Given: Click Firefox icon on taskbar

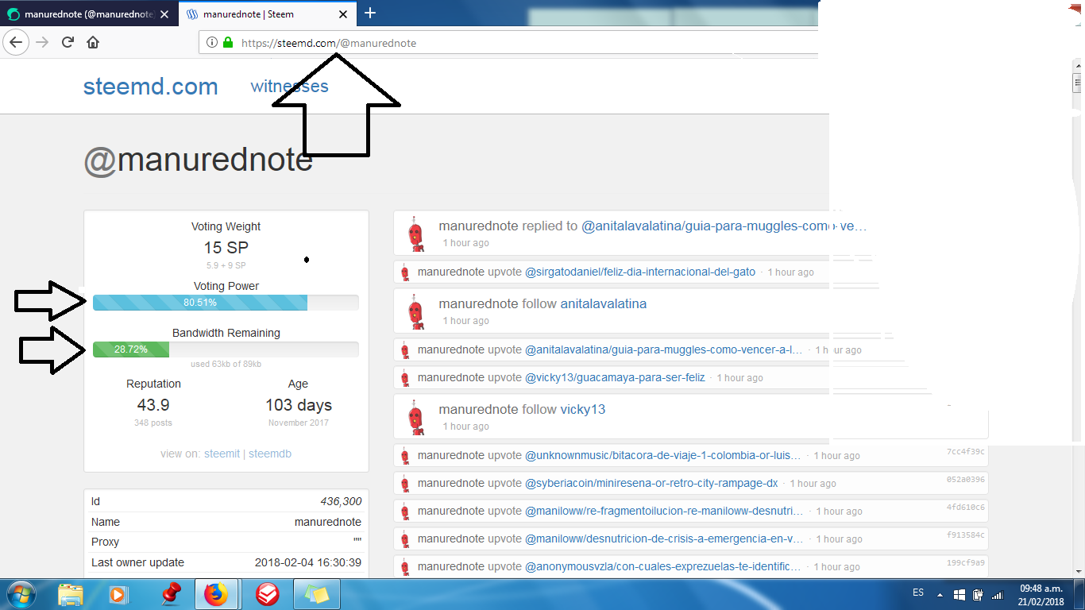Looking at the screenshot, I should pyautogui.click(x=216, y=594).
